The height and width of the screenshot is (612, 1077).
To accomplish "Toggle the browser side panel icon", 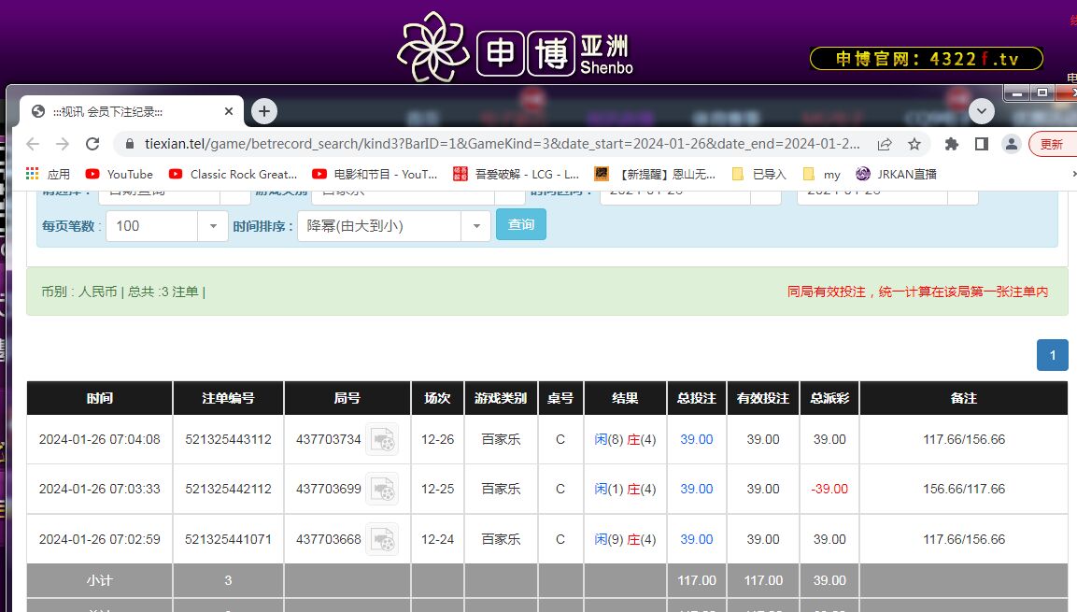I will 981,144.
